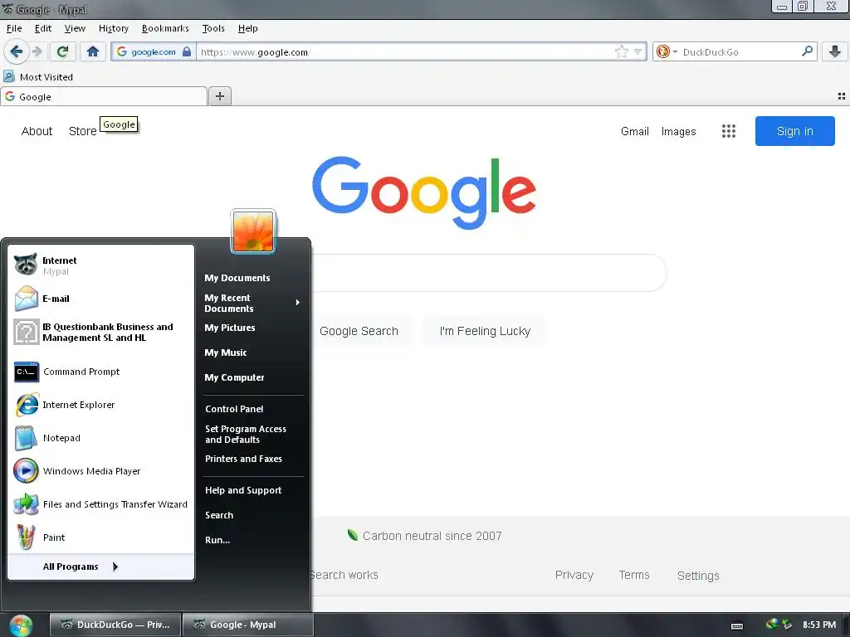This screenshot has width=850, height=637.
Task: Open the Google apps grid icon
Action: pyautogui.click(x=729, y=131)
